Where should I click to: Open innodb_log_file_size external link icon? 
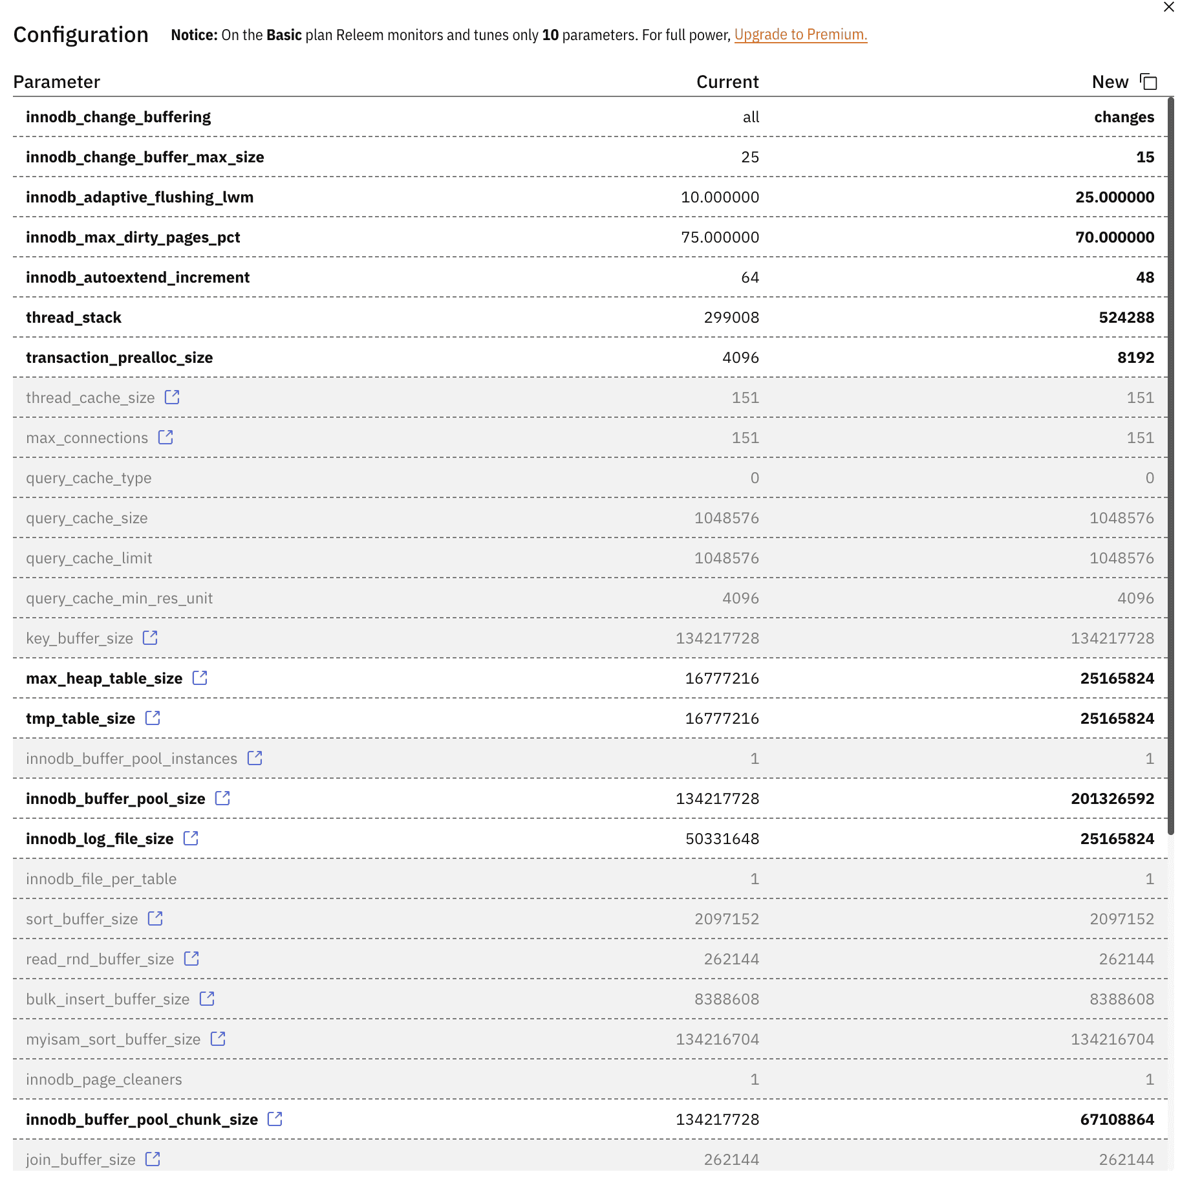pyautogui.click(x=191, y=838)
